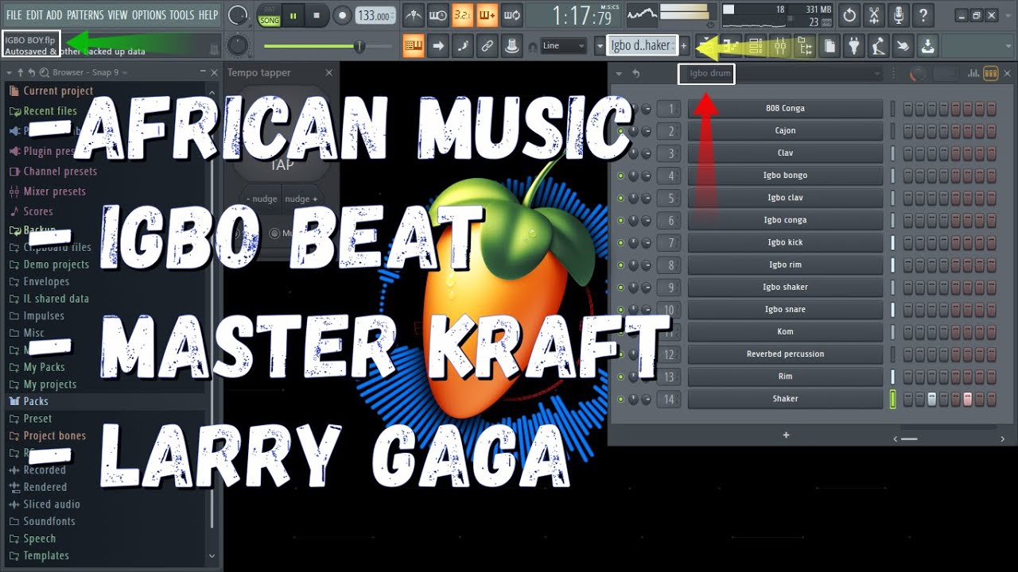The image size is (1018, 572).
Task: Click the microphone recording icon
Action: click(x=899, y=15)
